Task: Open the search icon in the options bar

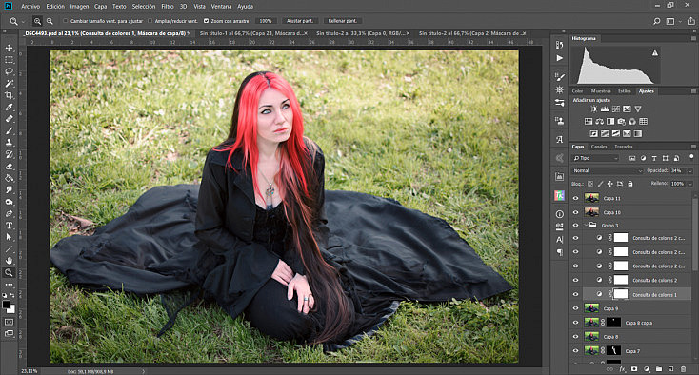Action: click(657, 21)
